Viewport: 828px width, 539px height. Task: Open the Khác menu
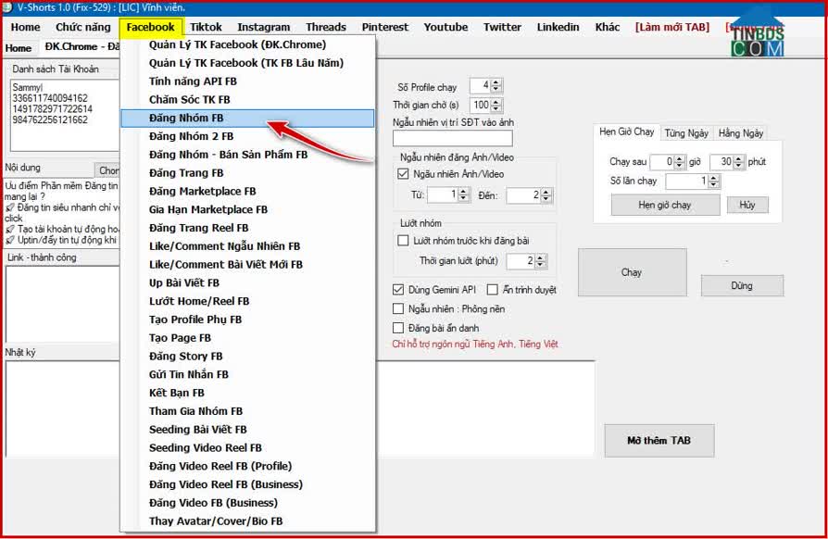pyautogui.click(x=608, y=27)
